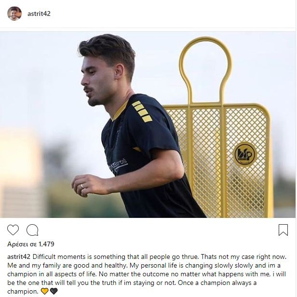Open comments via the speech bubble icon
297x297 pixels.
click(x=32, y=230)
